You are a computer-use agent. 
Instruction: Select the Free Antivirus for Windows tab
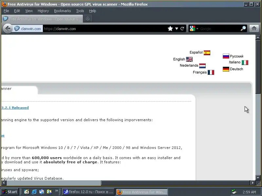(x=42, y=19)
